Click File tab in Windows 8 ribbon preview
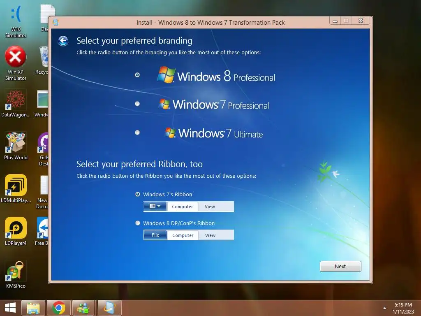Screen dimensions: 421x316 coord(155,235)
